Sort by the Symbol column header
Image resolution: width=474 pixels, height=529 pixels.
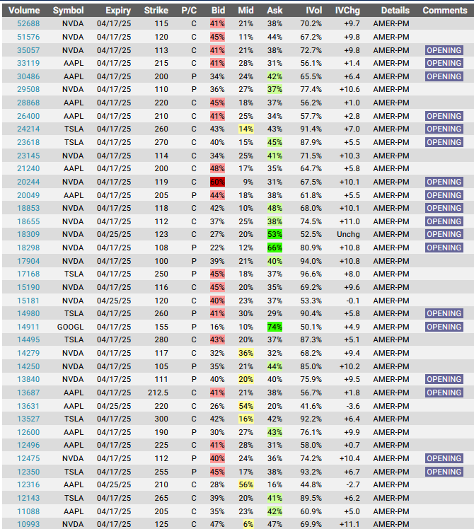pyautogui.click(x=68, y=11)
